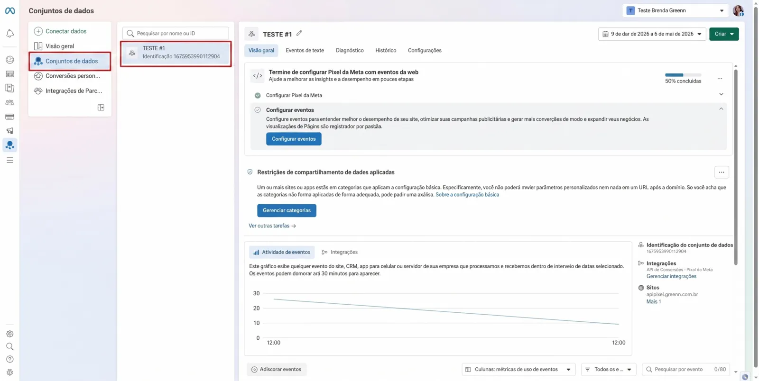Open the date range picker dropdown
This screenshot has width=759, height=381.
click(x=652, y=34)
